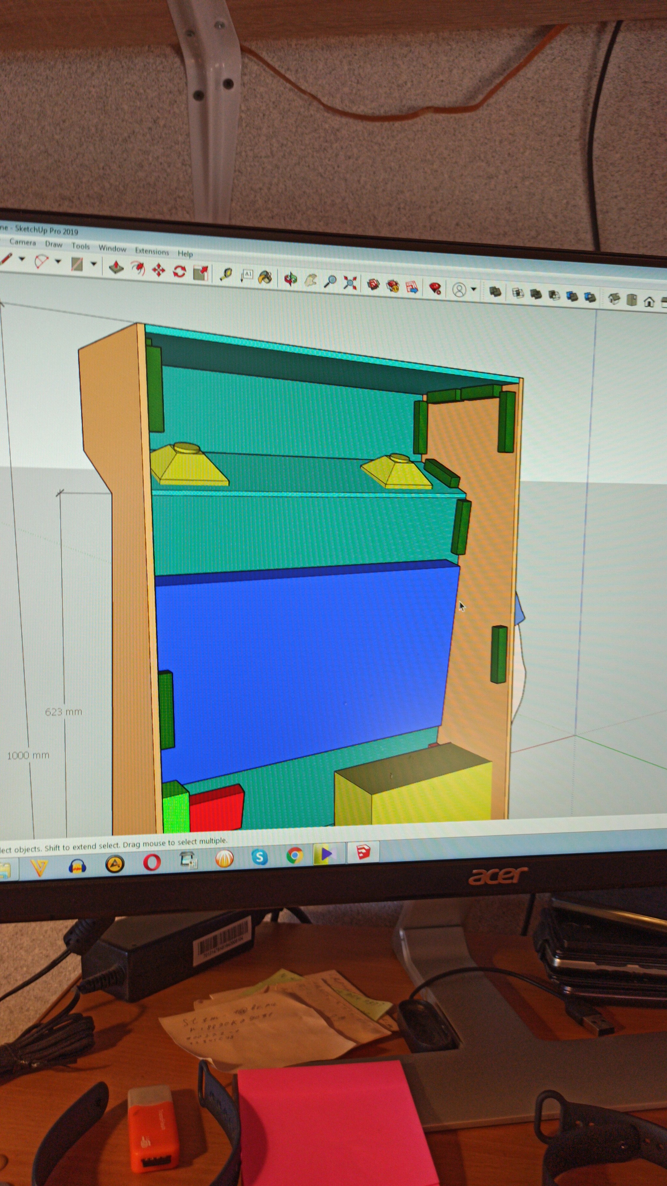The height and width of the screenshot is (1186, 667).
Task: Open the 3D Warehouse
Action: (373, 285)
